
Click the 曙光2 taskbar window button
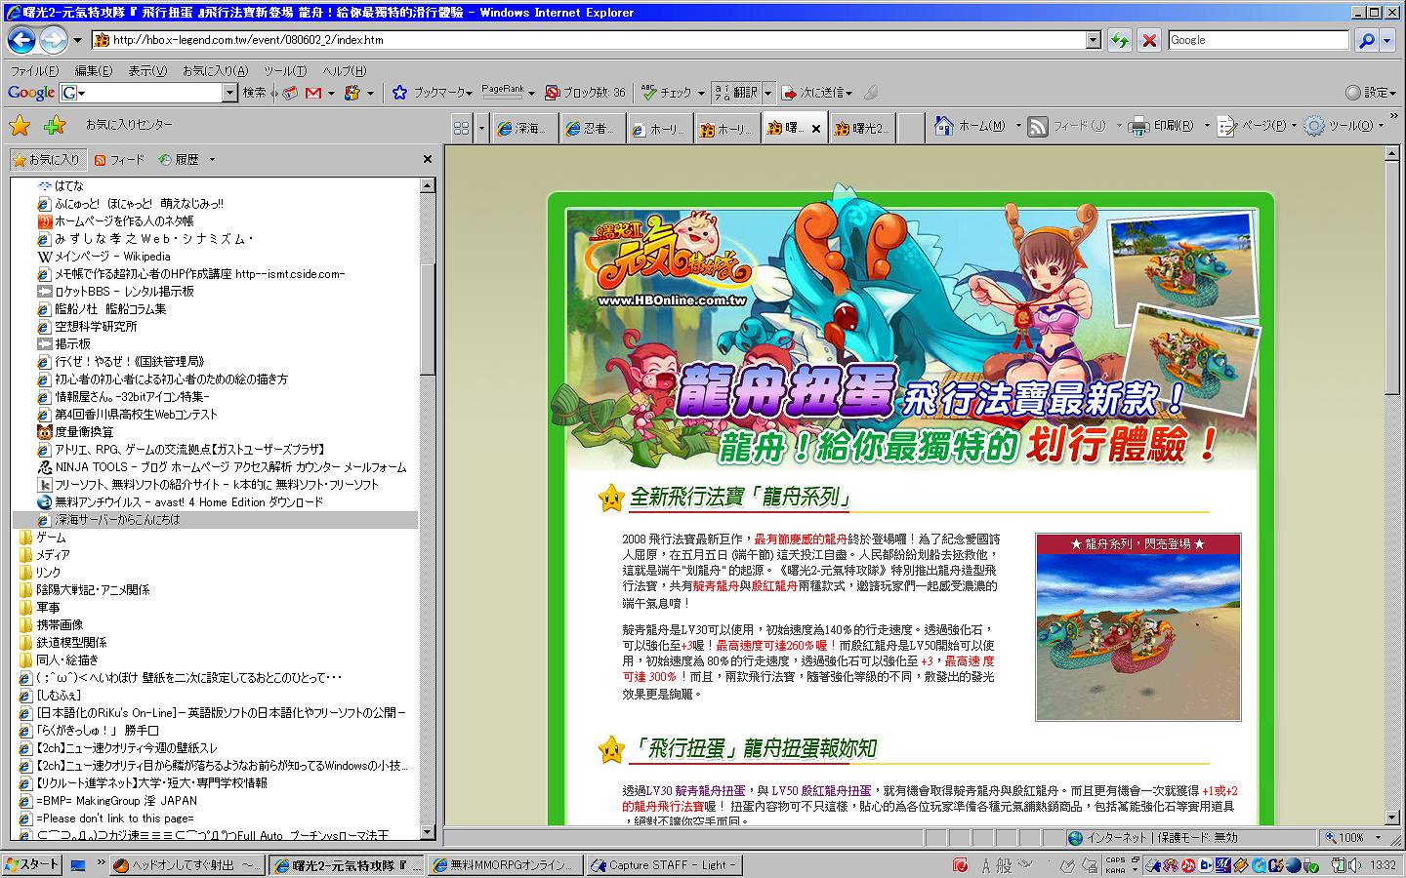click(347, 865)
